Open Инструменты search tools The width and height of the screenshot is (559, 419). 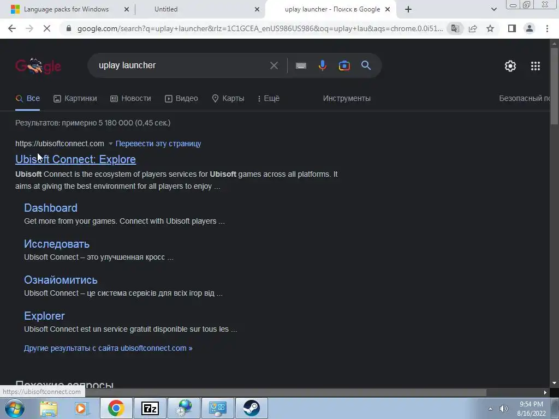[347, 98]
